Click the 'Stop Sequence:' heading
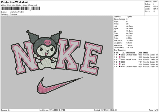This screenshot has height=112, width=159. 120,50
